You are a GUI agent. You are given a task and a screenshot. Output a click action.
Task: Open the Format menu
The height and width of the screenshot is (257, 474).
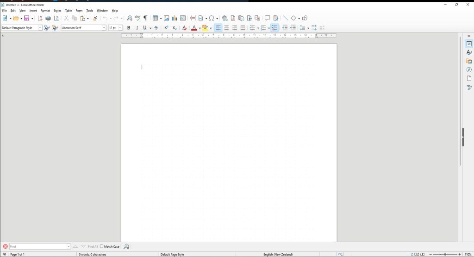click(x=45, y=10)
